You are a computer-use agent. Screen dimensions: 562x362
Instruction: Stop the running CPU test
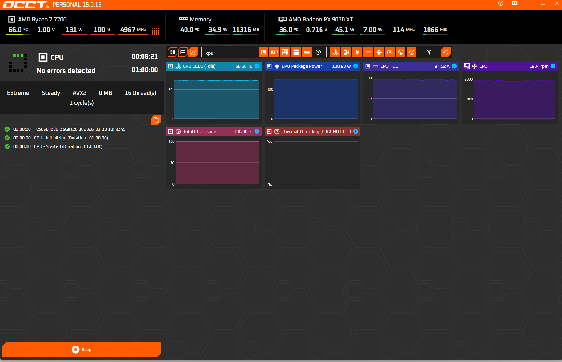click(x=82, y=350)
